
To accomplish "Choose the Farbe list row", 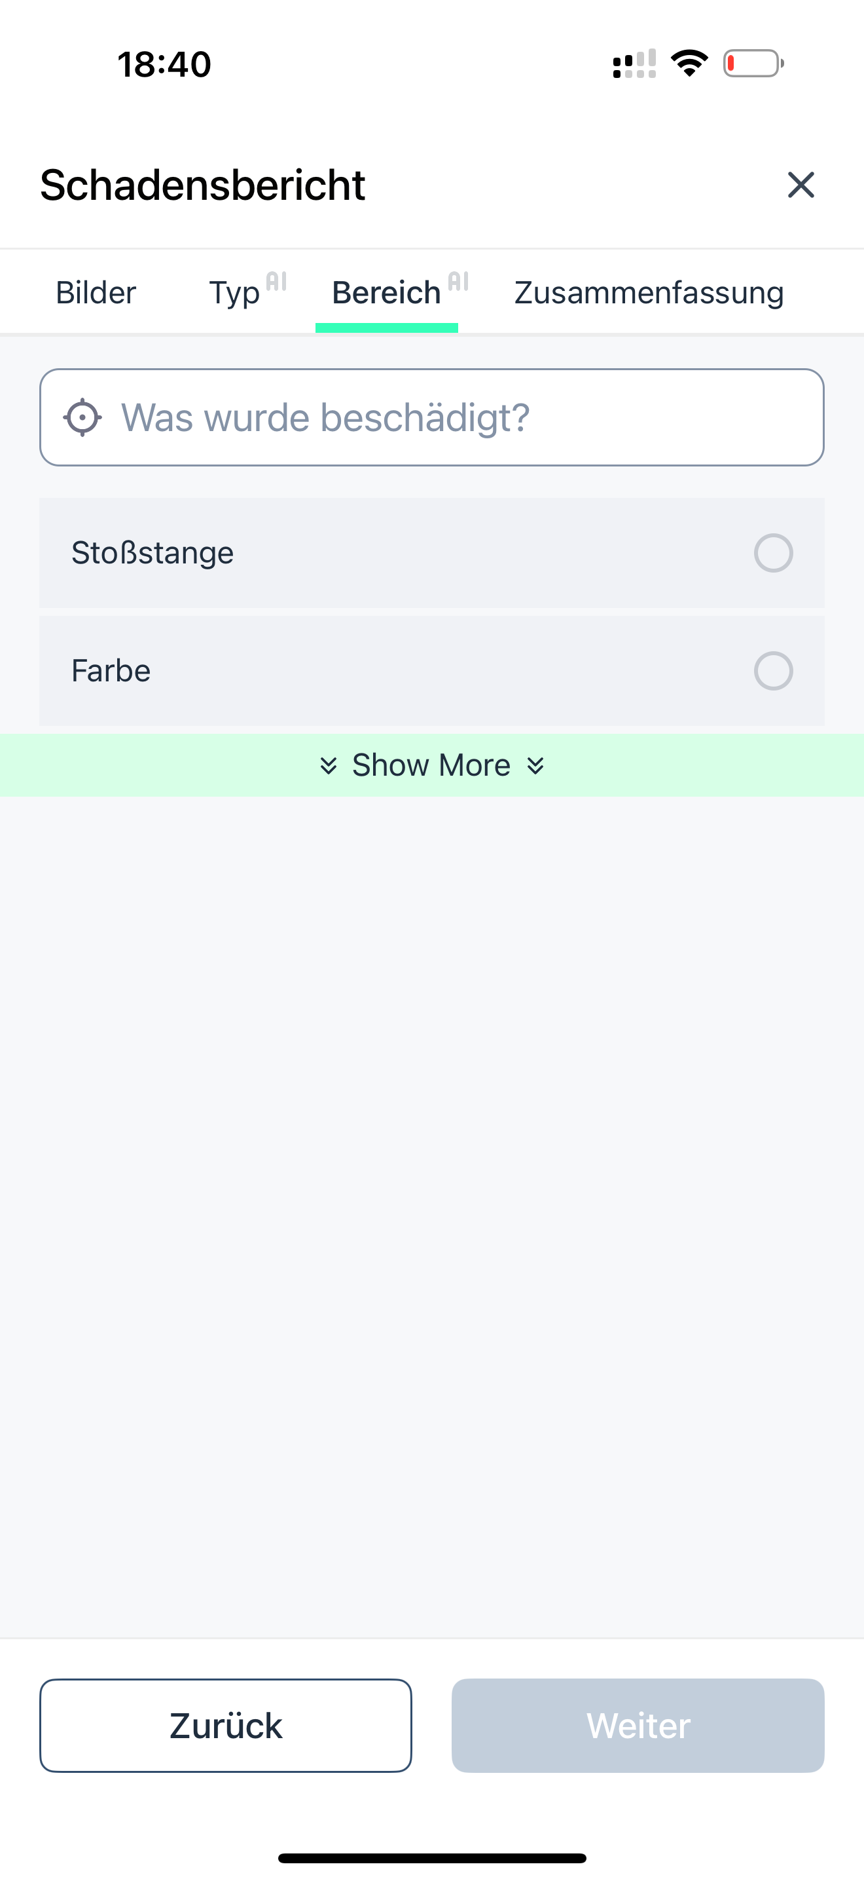I will pos(432,671).
